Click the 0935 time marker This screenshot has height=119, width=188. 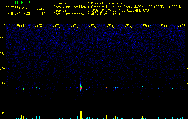point(92,26)
